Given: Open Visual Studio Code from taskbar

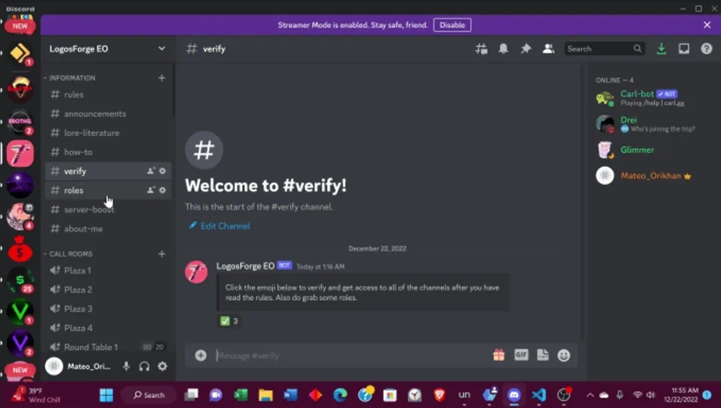Looking at the screenshot, I should click(x=539, y=395).
